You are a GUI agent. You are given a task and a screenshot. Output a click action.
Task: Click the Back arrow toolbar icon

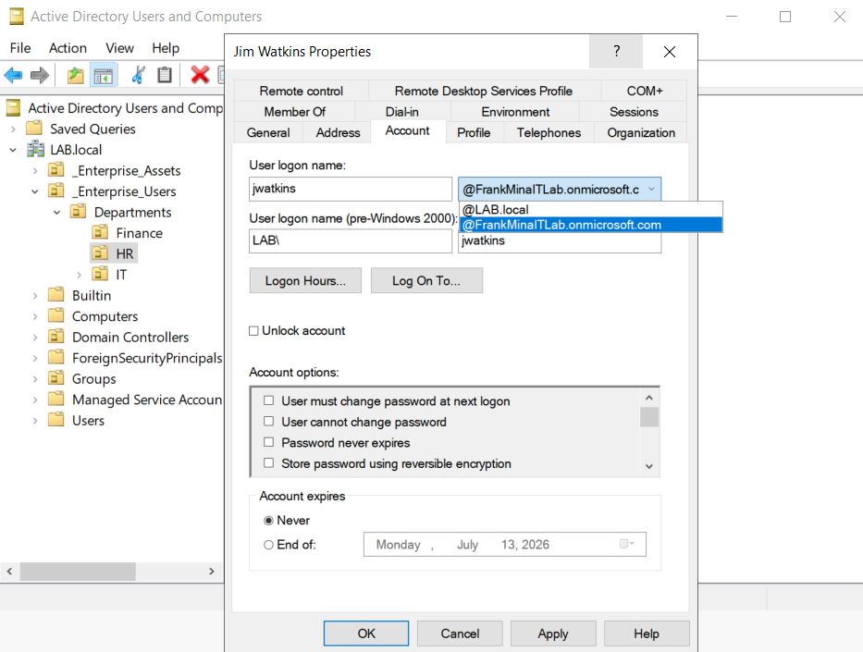13,75
